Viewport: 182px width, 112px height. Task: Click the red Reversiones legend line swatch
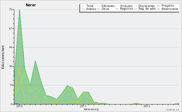pyautogui.click(x=158, y=9)
